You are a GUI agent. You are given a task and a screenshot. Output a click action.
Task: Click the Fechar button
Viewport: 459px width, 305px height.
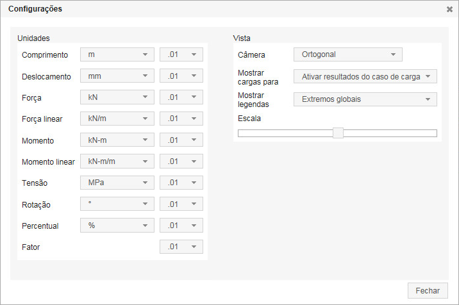428,290
